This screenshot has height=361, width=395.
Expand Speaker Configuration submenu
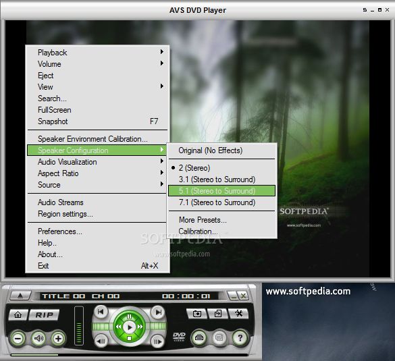[97, 150]
